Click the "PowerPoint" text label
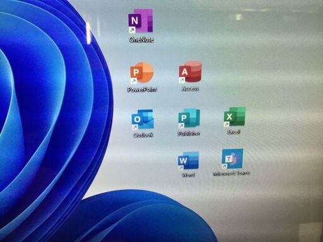The width and height of the screenshot is (323, 242). tap(142, 89)
